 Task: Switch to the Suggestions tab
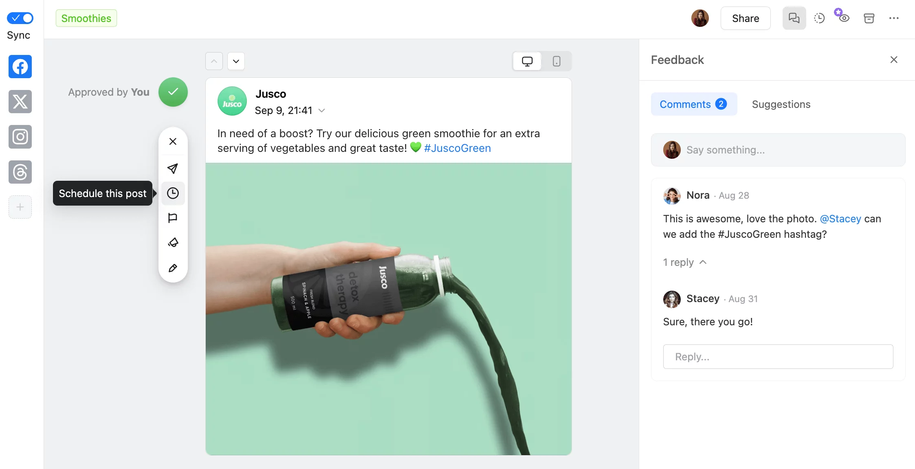[x=781, y=104]
